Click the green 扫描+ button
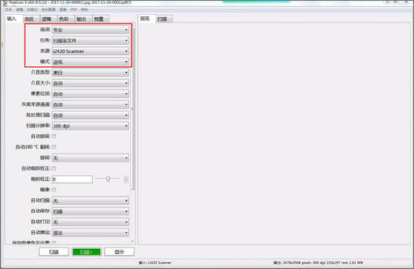 click(87, 252)
